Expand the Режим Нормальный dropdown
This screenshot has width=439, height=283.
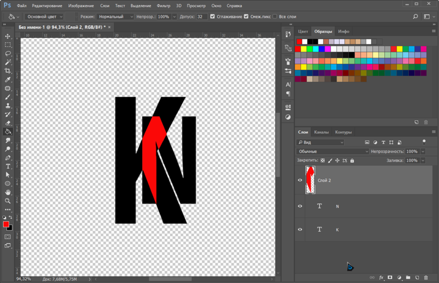coord(116,17)
